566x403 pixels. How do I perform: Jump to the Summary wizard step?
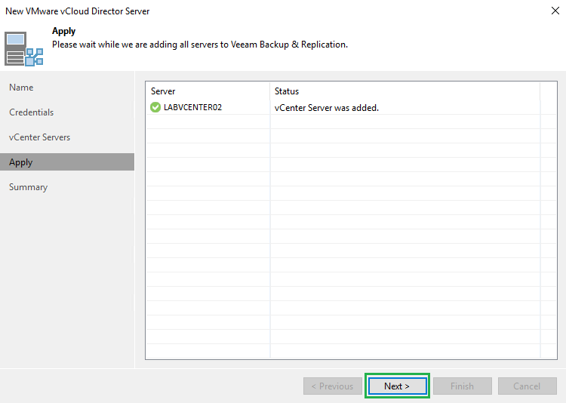[28, 187]
